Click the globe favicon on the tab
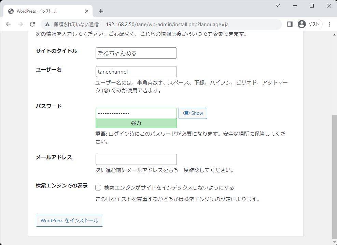337x245 pixels. [x=11, y=11]
